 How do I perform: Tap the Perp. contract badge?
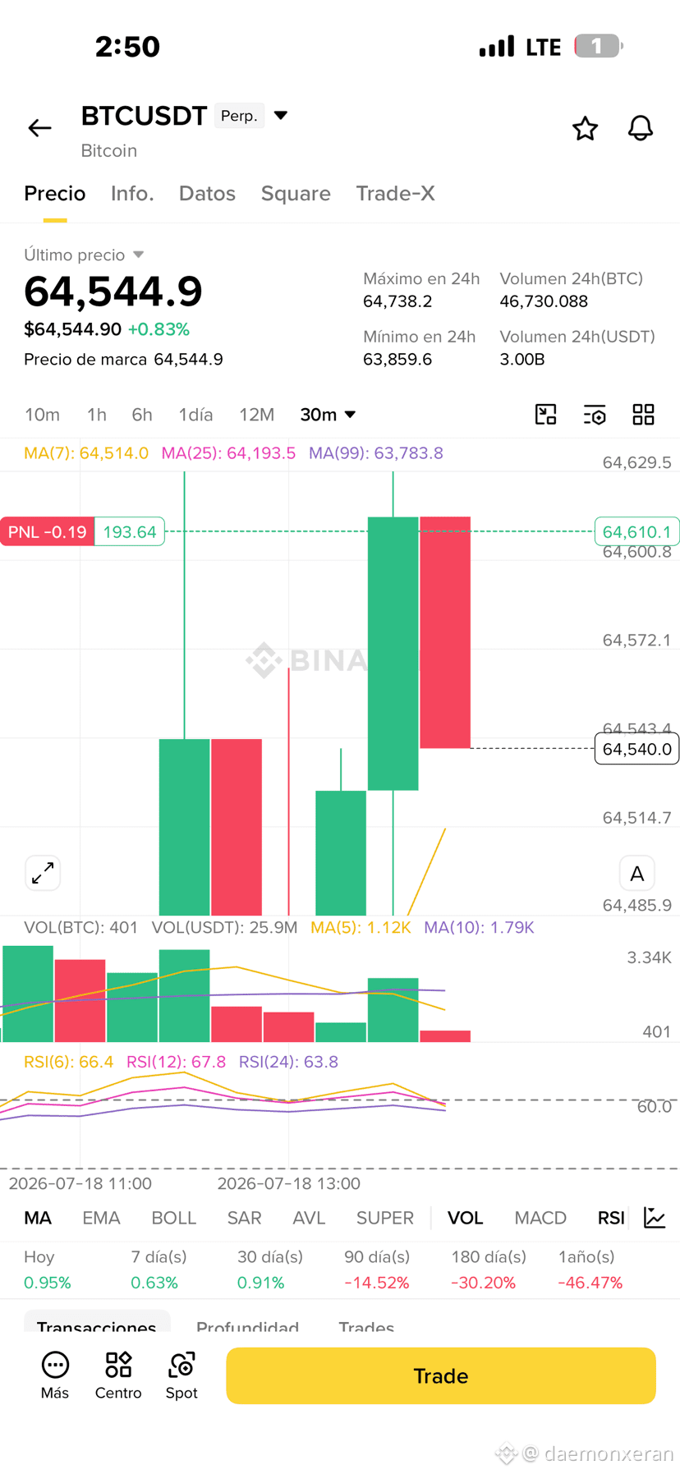click(239, 116)
